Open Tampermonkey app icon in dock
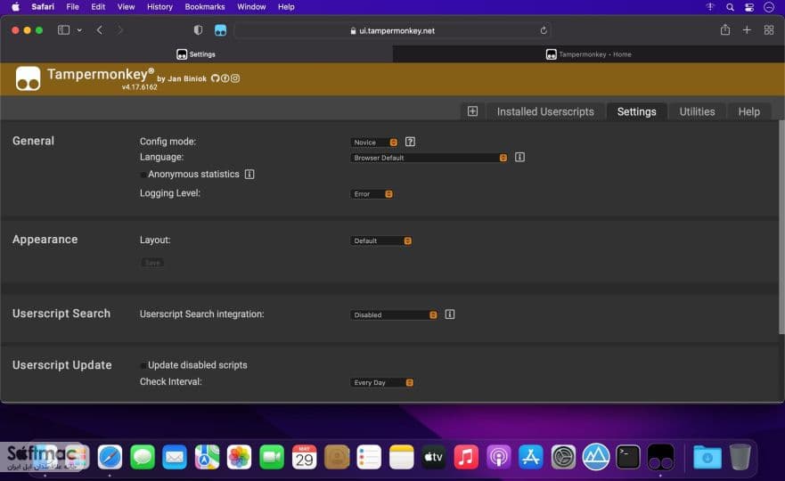The width and height of the screenshot is (785, 481). 660,456
